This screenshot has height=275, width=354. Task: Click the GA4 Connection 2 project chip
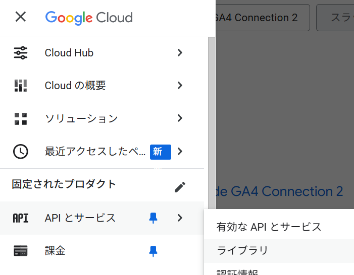(x=263, y=18)
